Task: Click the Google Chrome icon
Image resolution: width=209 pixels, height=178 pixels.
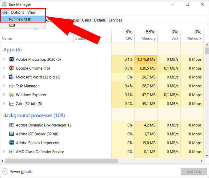Action: click(11, 68)
